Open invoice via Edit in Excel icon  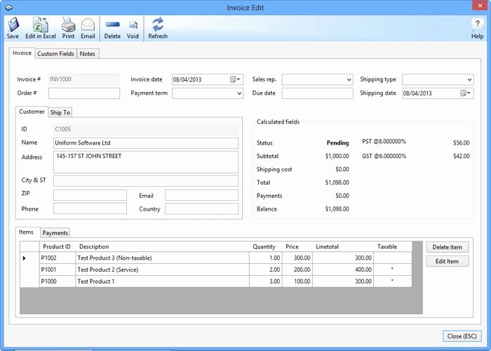(41, 25)
